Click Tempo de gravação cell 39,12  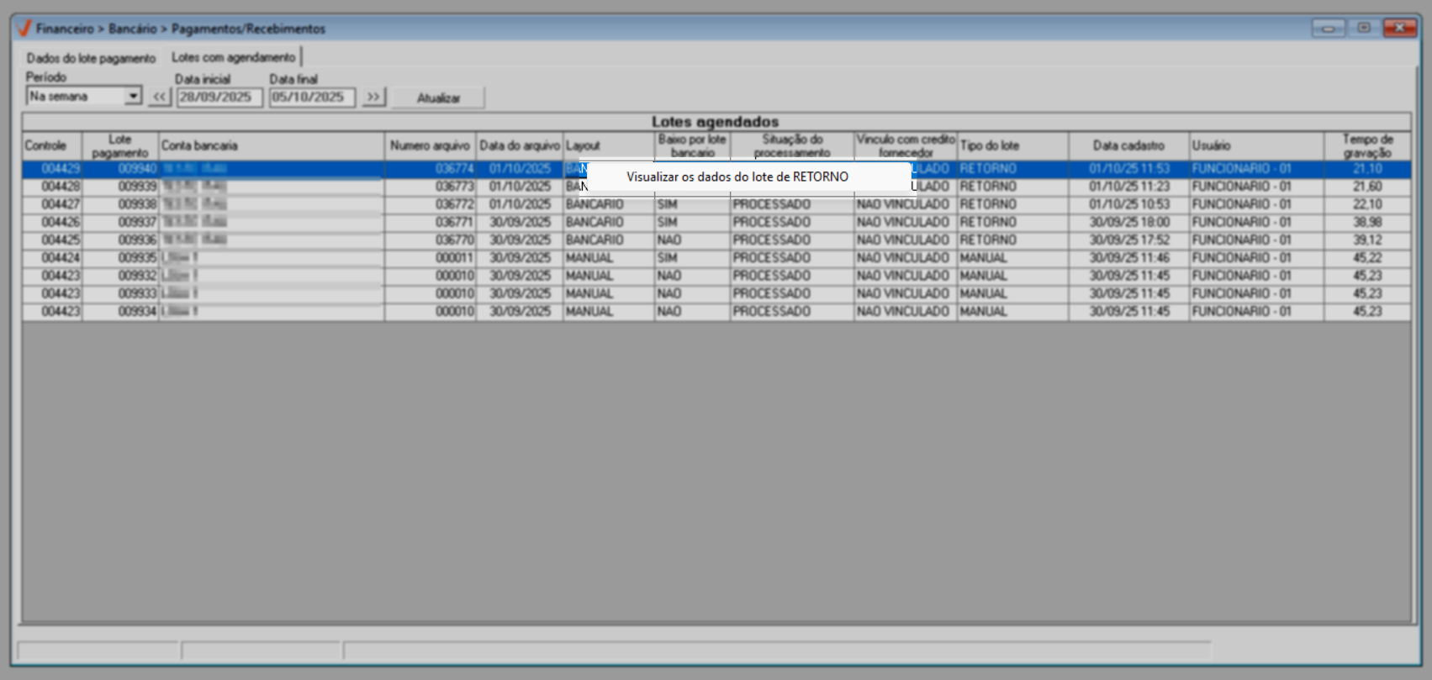pos(1367,240)
